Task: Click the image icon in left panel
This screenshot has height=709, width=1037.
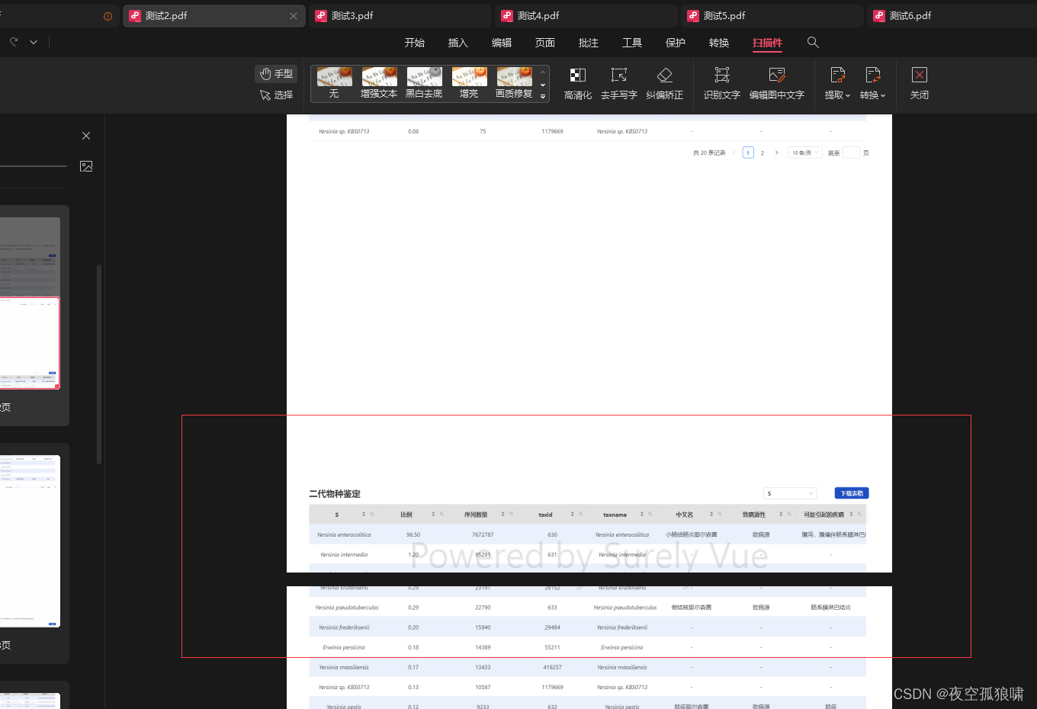Action: coord(86,166)
